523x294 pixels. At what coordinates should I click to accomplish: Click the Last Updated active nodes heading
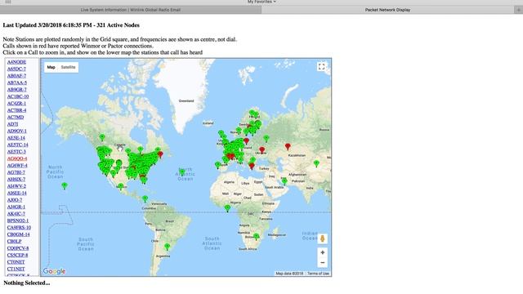tap(71, 25)
